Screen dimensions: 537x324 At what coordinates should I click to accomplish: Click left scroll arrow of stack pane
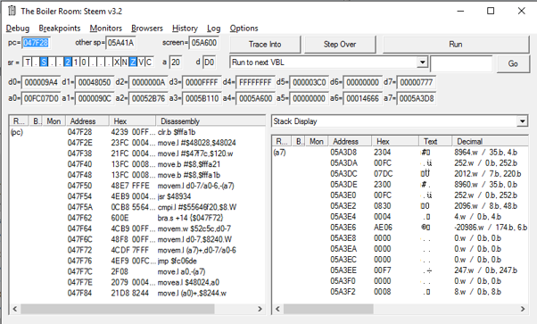point(277,309)
